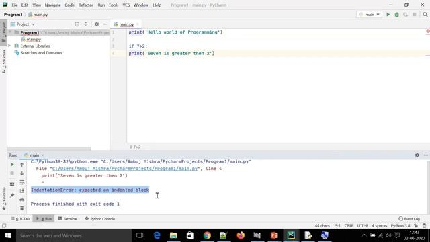Open the File menu
This screenshot has height=242, width=430.
15,5
